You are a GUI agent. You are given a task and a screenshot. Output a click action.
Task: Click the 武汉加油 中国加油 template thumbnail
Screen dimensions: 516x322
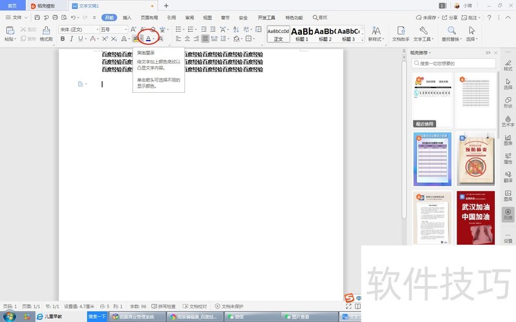(x=476, y=217)
